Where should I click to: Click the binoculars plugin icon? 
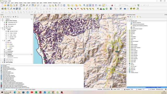pyautogui.click(x=101, y=9)
